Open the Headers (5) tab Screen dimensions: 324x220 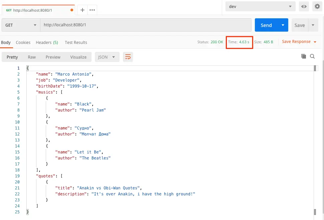pos(47,42)
